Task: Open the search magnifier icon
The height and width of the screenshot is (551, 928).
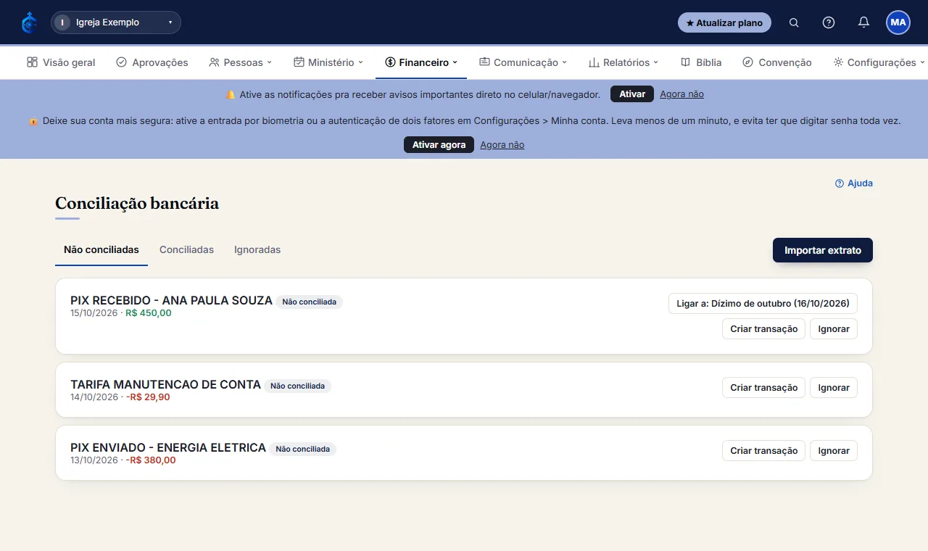Action: click(x=794, y=22)
